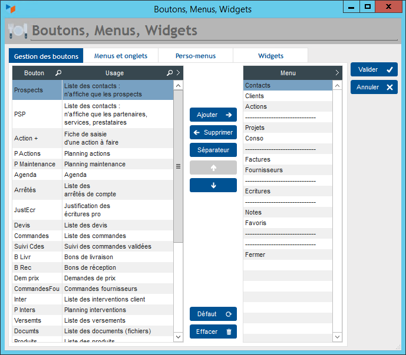This screenshot has width=406, height=355.
Task: Expand the chevron in Usage table header
Action: [x=179, y=73]
